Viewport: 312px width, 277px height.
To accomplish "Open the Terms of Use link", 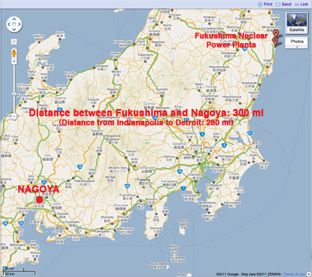I will (294, 274).
